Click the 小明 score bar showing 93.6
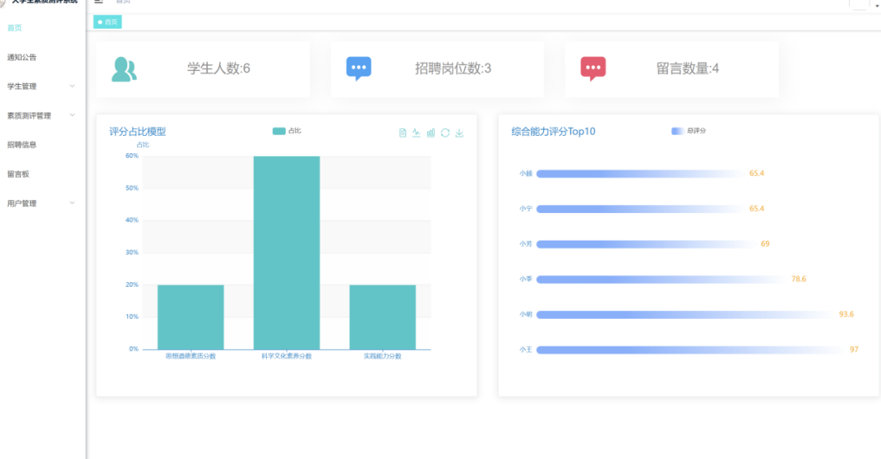The width and height of the screenshot is (881, 459). tap(686, 314)
